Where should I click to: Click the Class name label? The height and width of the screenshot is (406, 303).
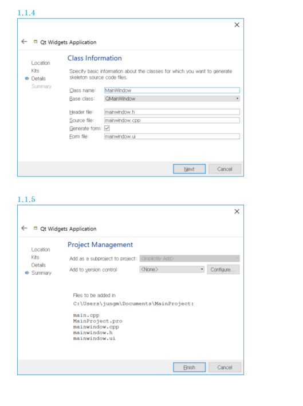pyautogui.click(x=82, y=90)
